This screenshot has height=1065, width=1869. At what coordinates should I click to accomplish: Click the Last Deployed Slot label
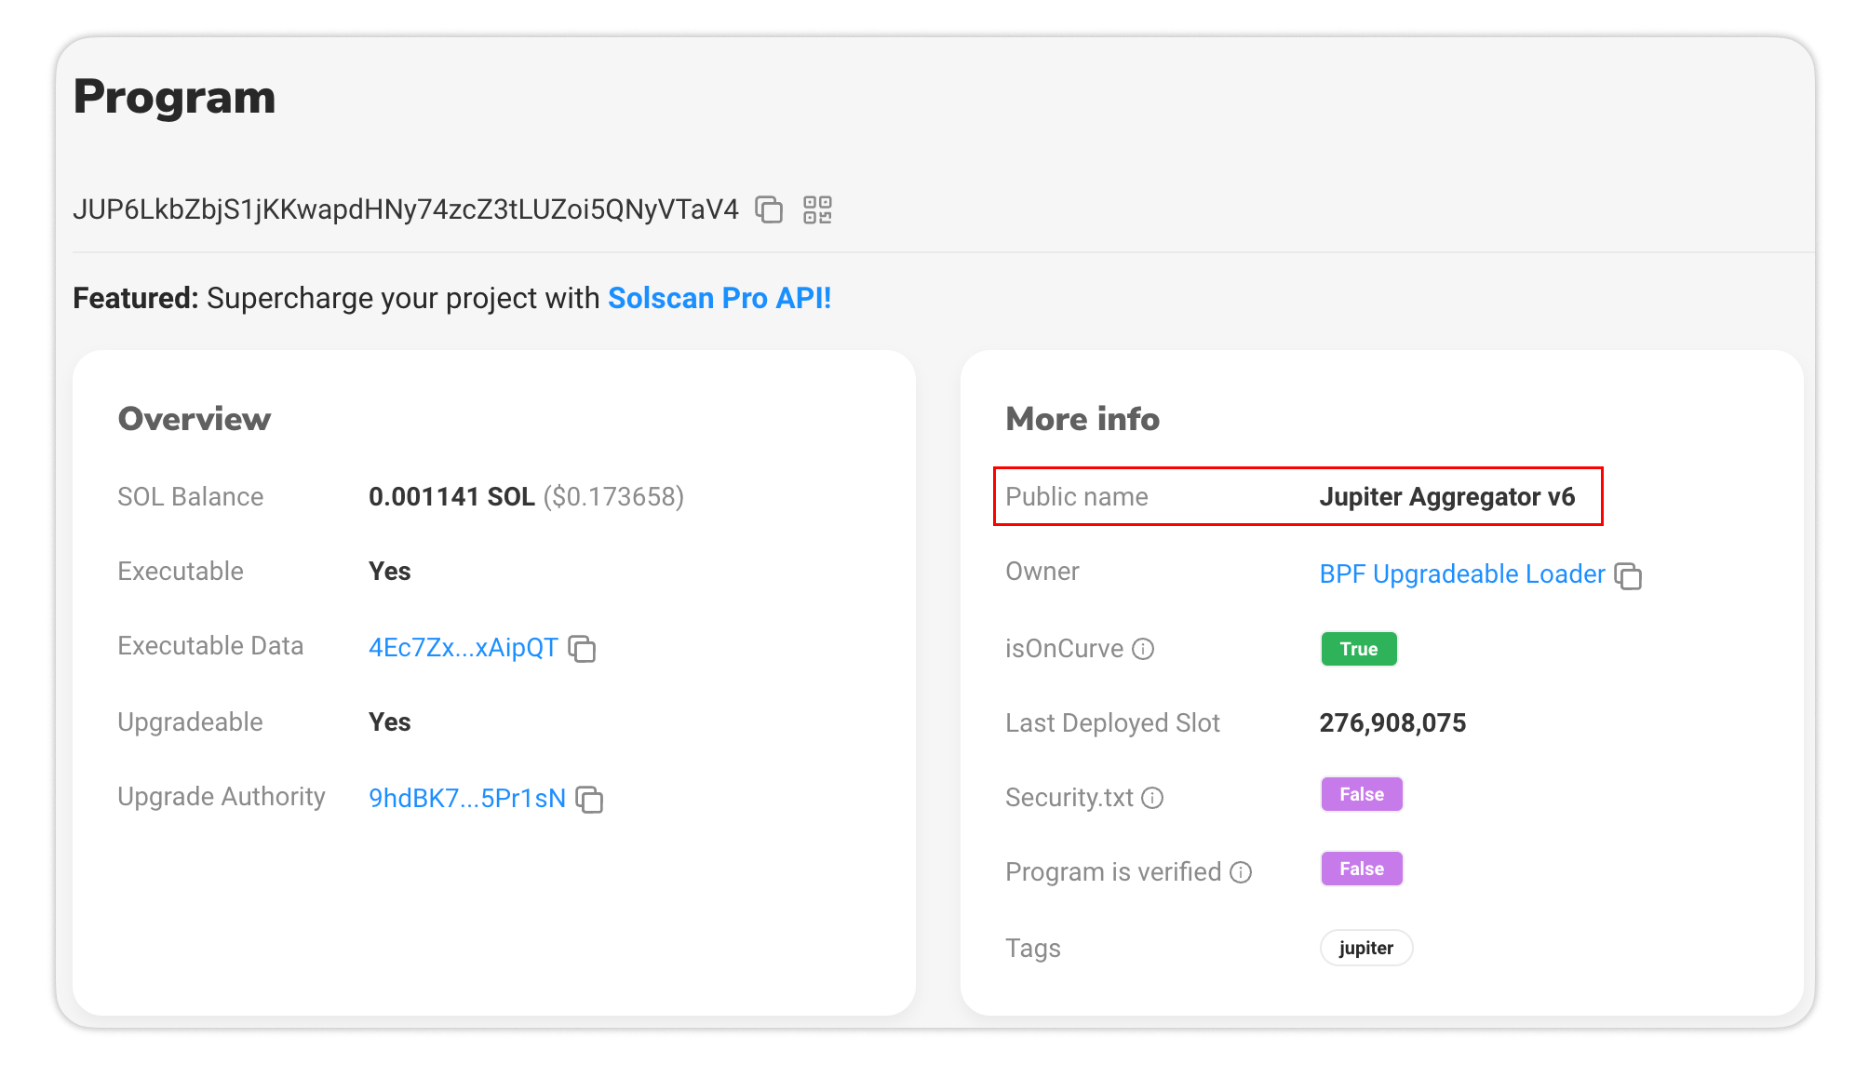pyautogui.click(x=1113, y=723)
